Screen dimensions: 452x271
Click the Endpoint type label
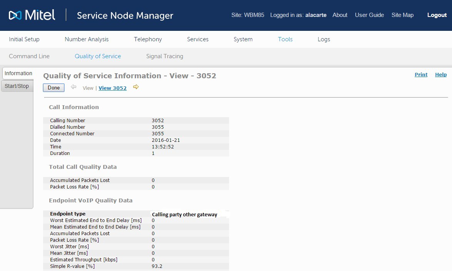(68, 214)
